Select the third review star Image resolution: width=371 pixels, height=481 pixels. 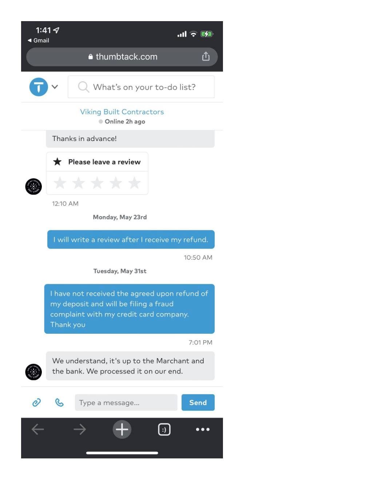(x=97, y=183)
